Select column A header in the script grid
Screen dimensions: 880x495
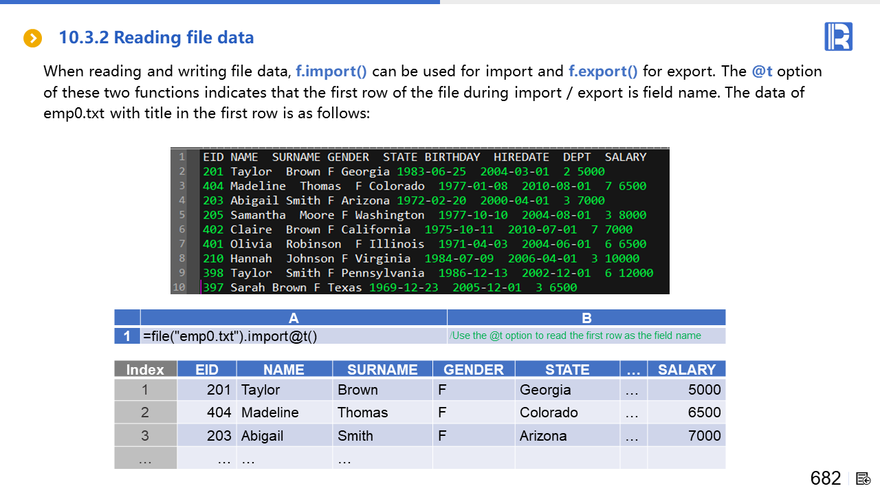(294, 318)
